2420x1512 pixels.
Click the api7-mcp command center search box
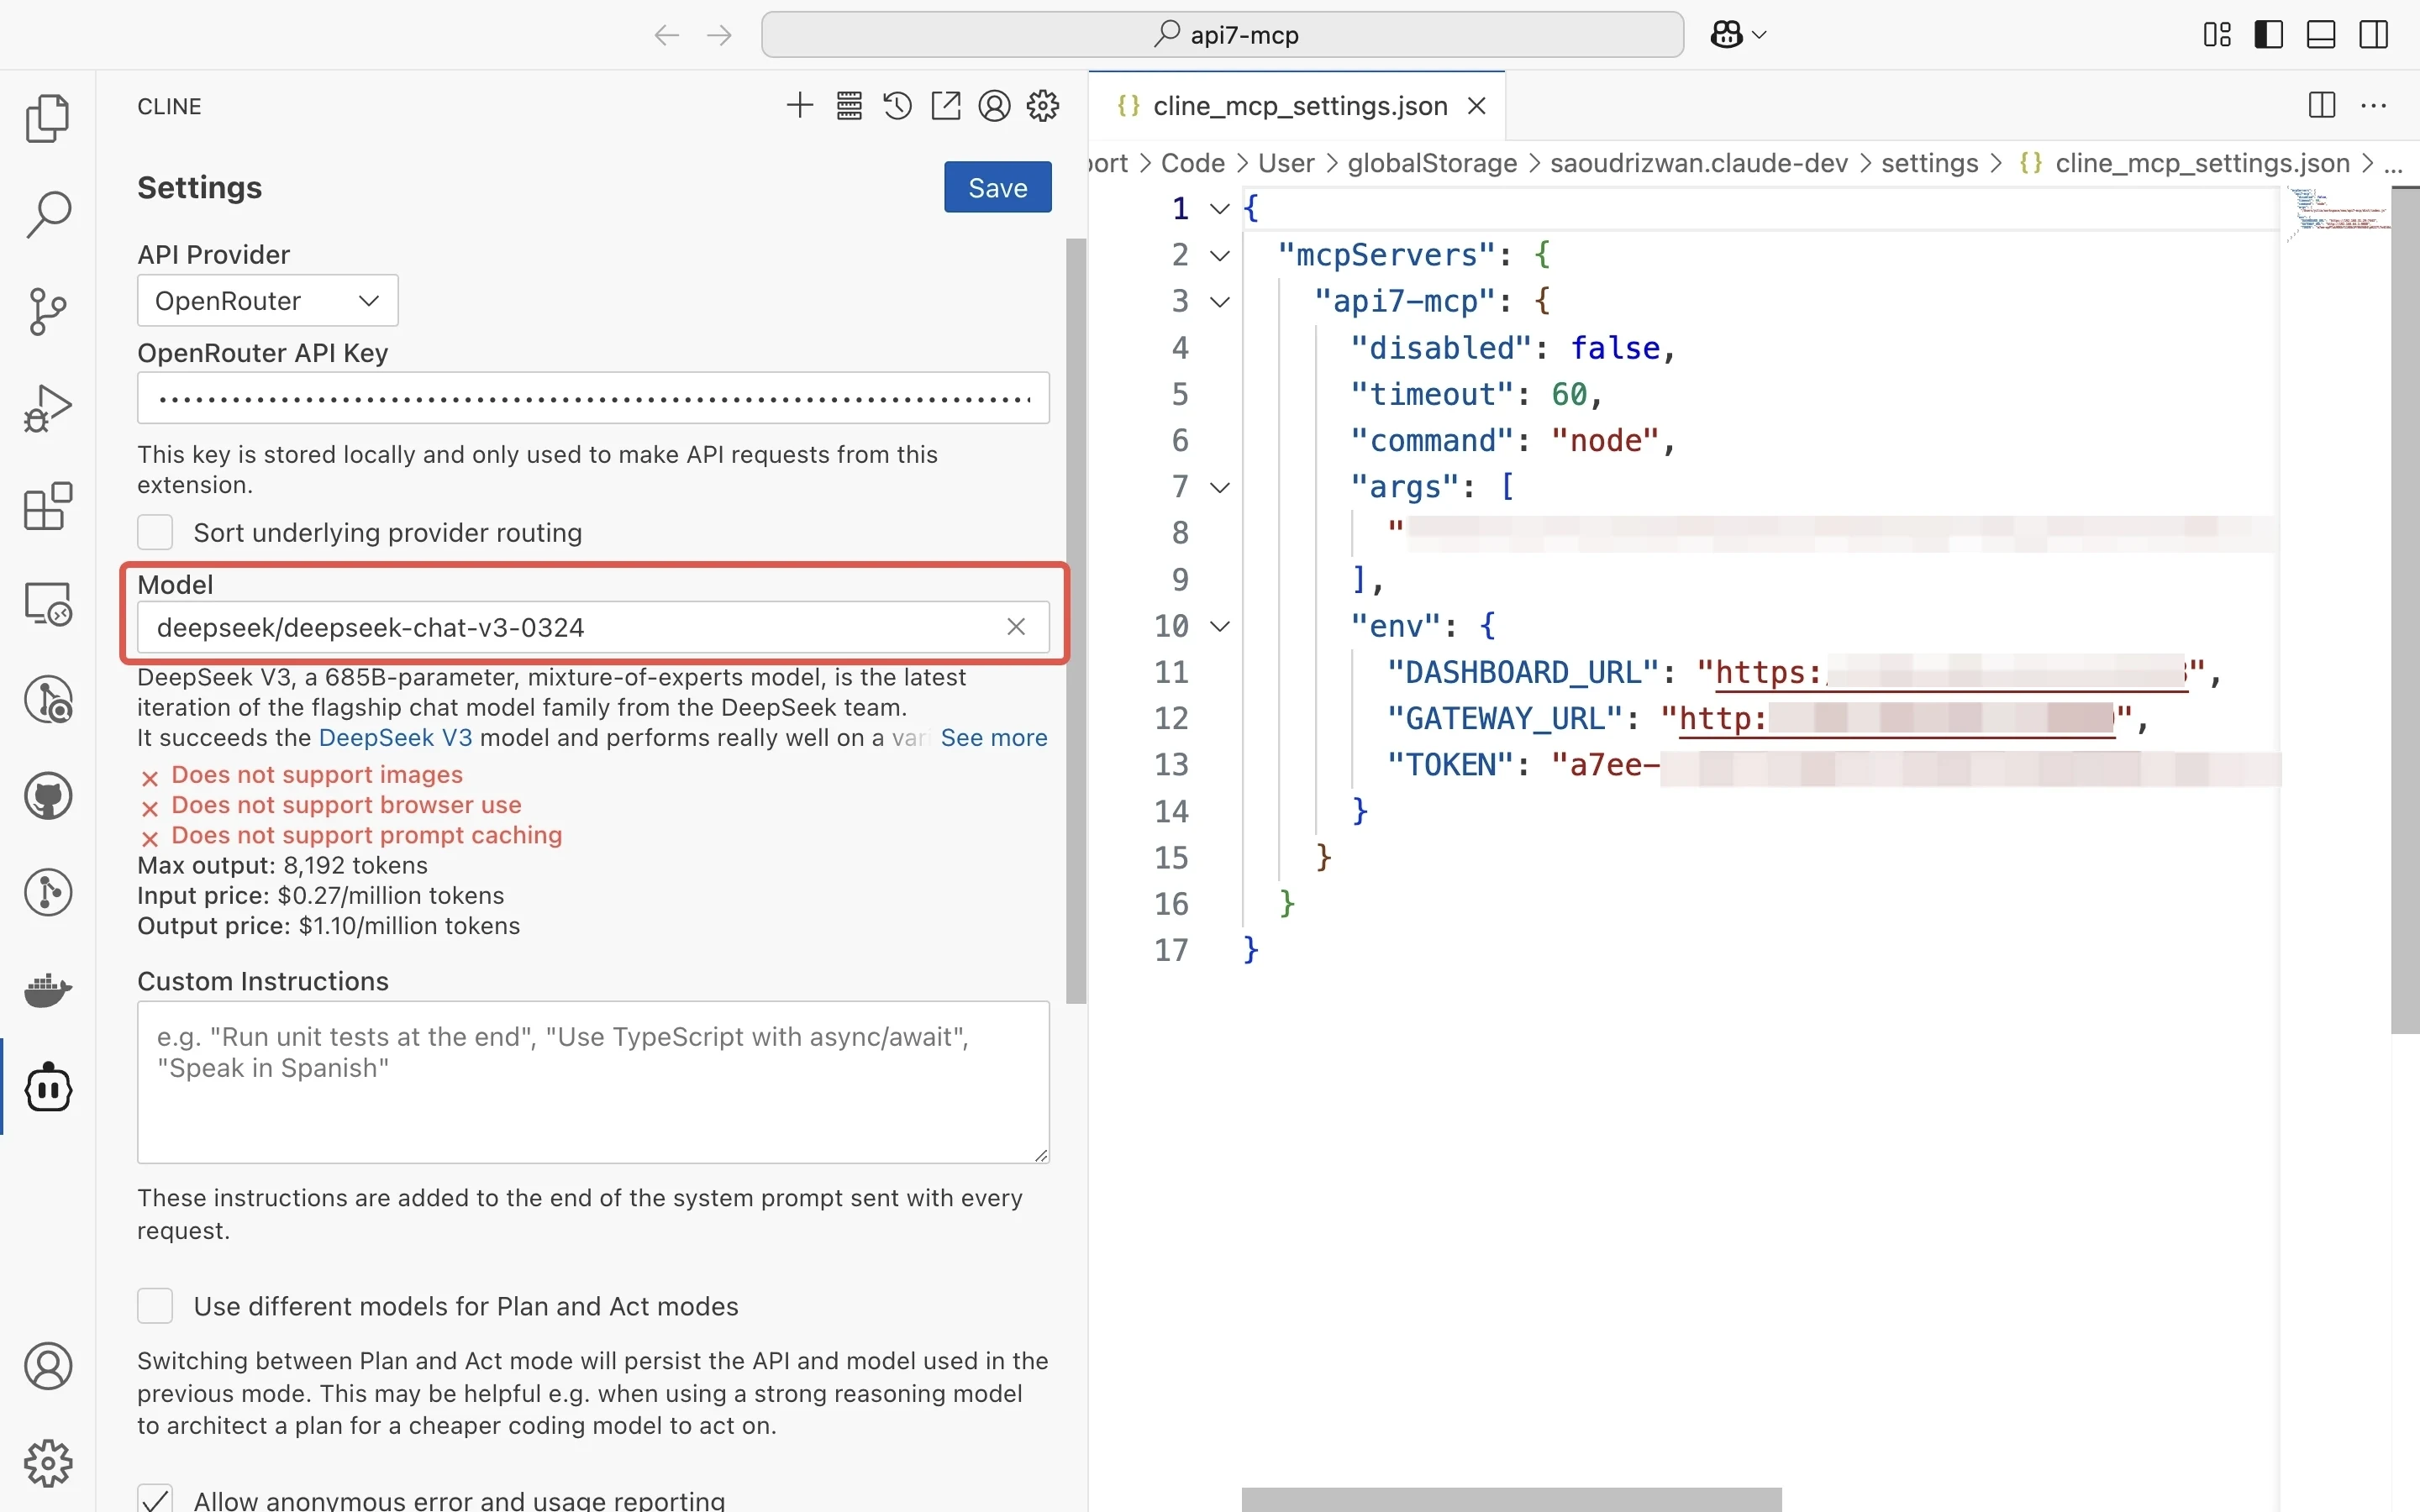[1222, 35]
